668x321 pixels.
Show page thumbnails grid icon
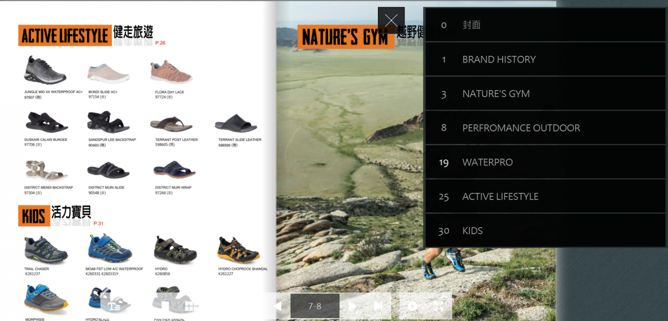click(190, 306)
